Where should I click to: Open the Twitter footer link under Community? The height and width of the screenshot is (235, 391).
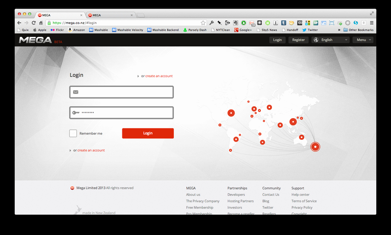268,207
